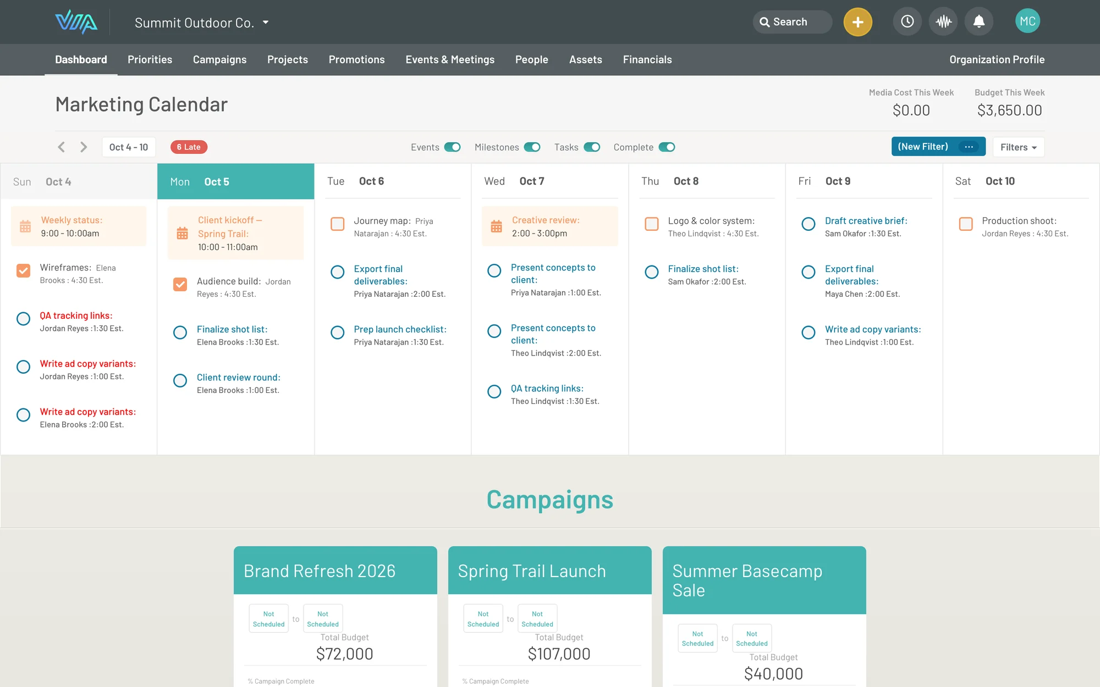Switch to the Campaigns tab
The height and width of the screenshot is (687, 1100).
219,59
